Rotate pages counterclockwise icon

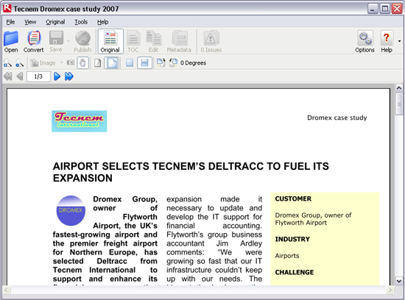click(173, 63)
